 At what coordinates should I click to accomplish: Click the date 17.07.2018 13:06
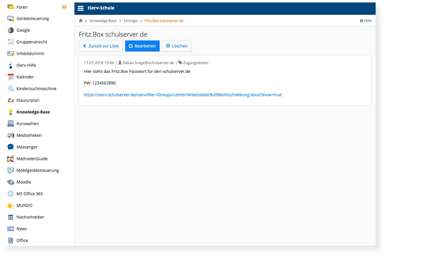[99, 63]
